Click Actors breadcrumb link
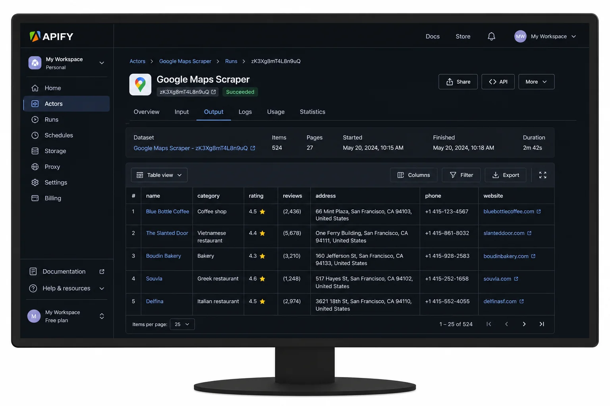The width and height of the screenshot is (610, 406). (137, 61)
